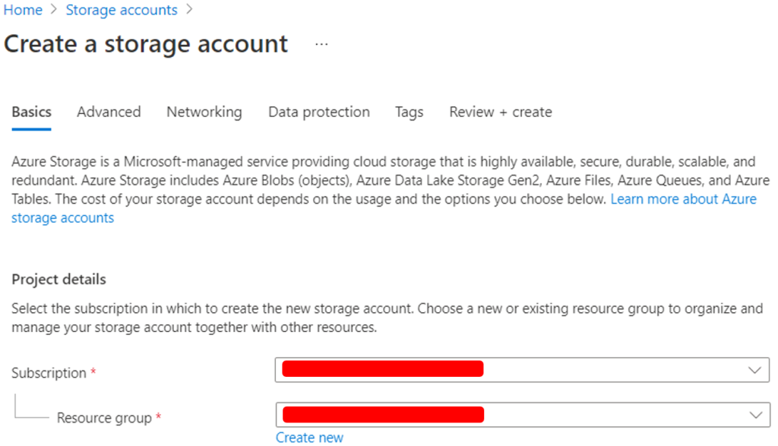Viewport: 778px width, 446px height.
Task: Go to Home breadcrumb link
Action: tap(23, 10)
